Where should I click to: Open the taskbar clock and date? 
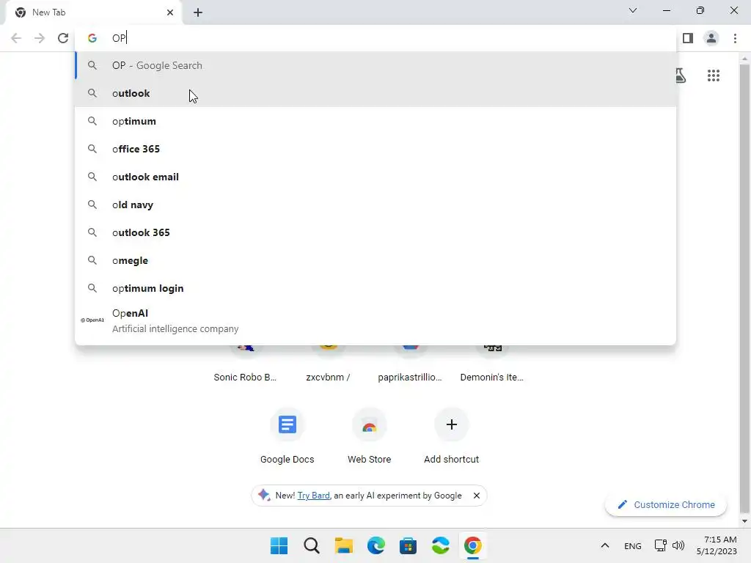tap(717, 545)
